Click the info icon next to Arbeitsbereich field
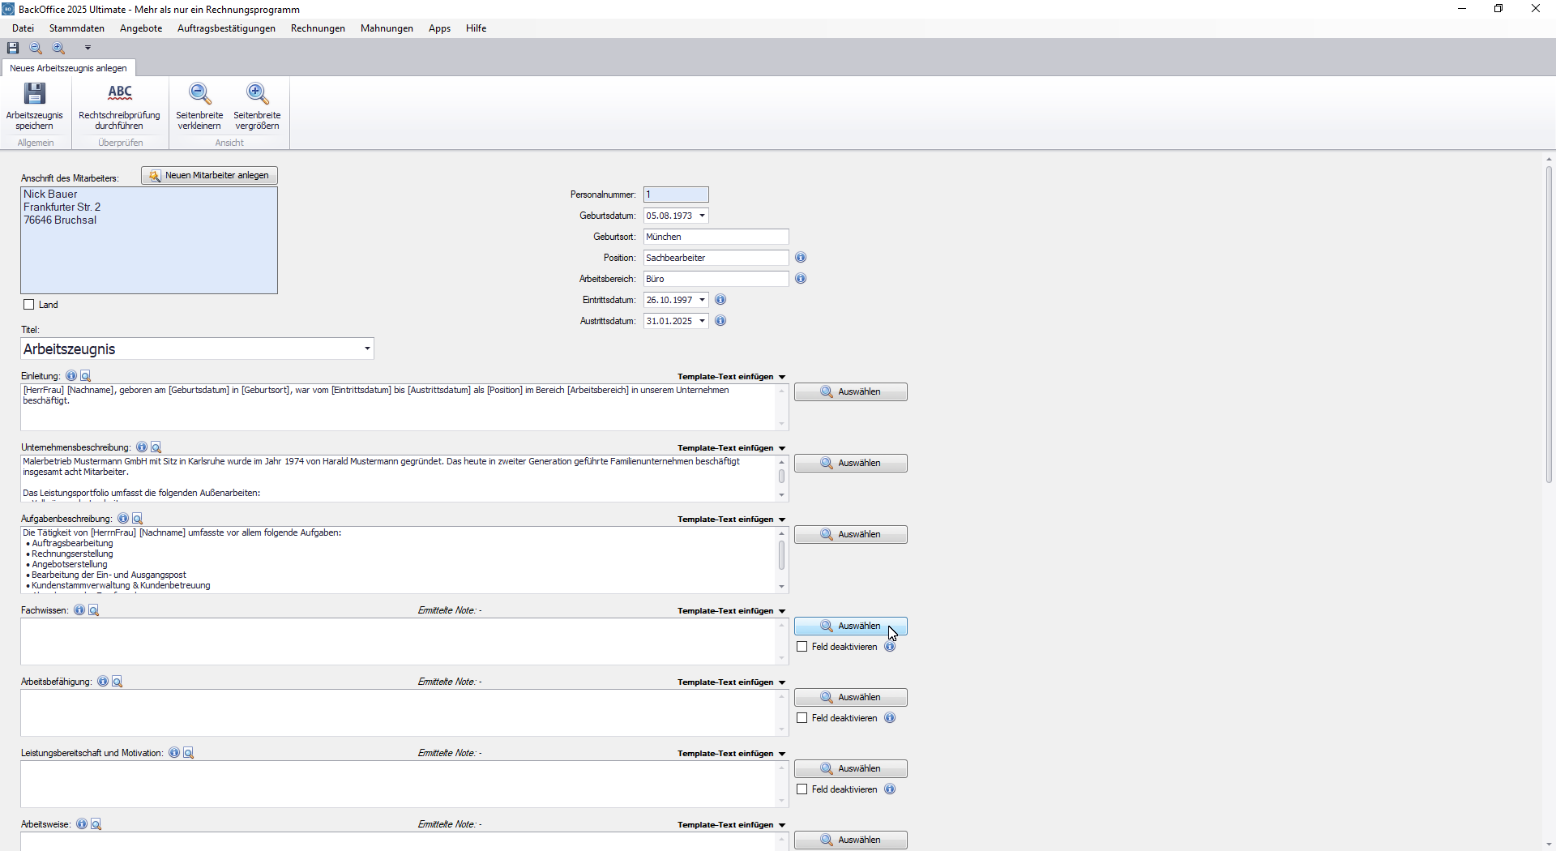Viewport: 1556px width, 851px height. point(801,279)
